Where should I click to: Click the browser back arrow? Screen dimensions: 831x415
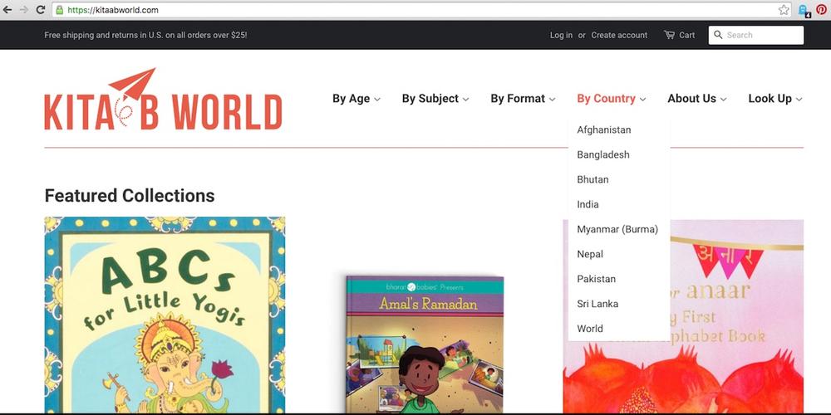click(7, 10)
